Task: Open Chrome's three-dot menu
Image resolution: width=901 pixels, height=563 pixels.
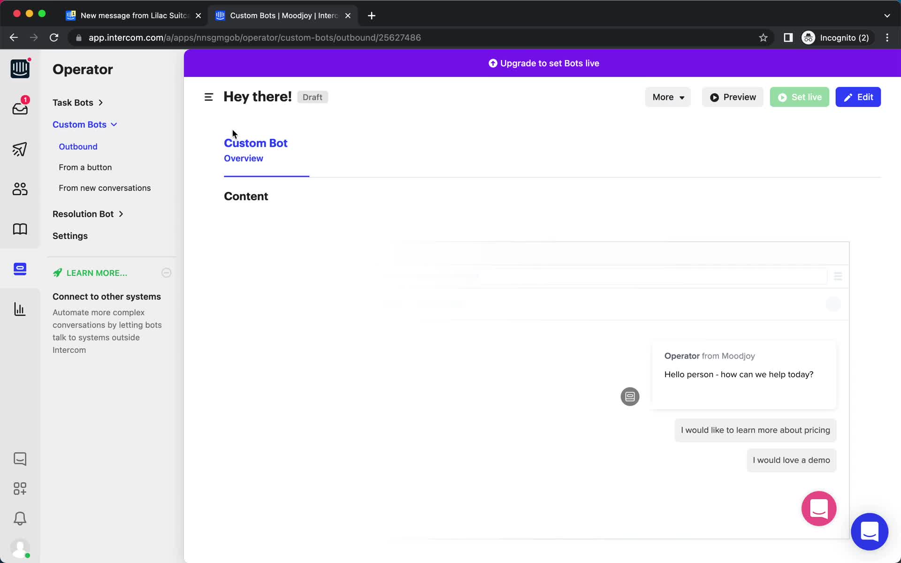Action: coord(887,38)
